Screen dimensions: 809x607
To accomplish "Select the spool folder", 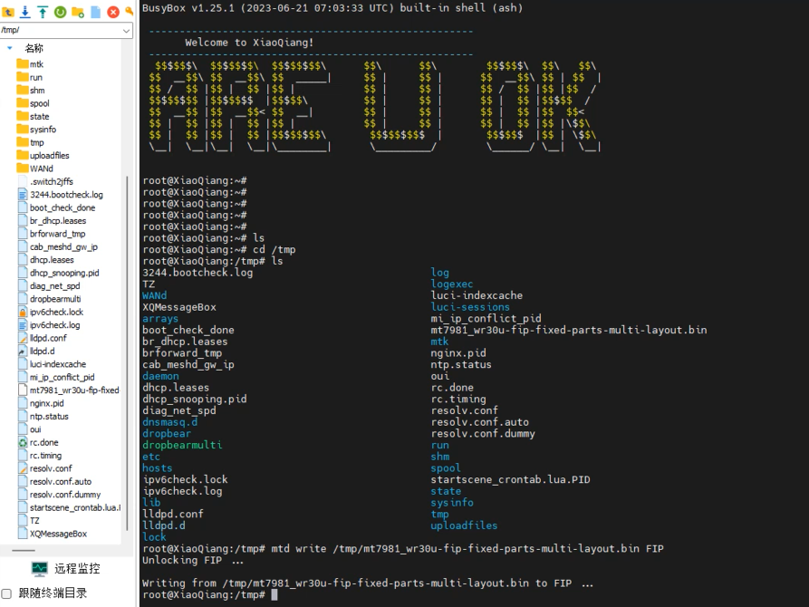I will 40,104.
